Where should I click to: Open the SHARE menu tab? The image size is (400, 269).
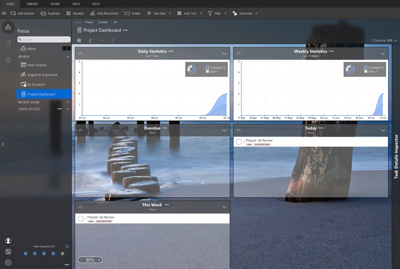coord(55,4)
